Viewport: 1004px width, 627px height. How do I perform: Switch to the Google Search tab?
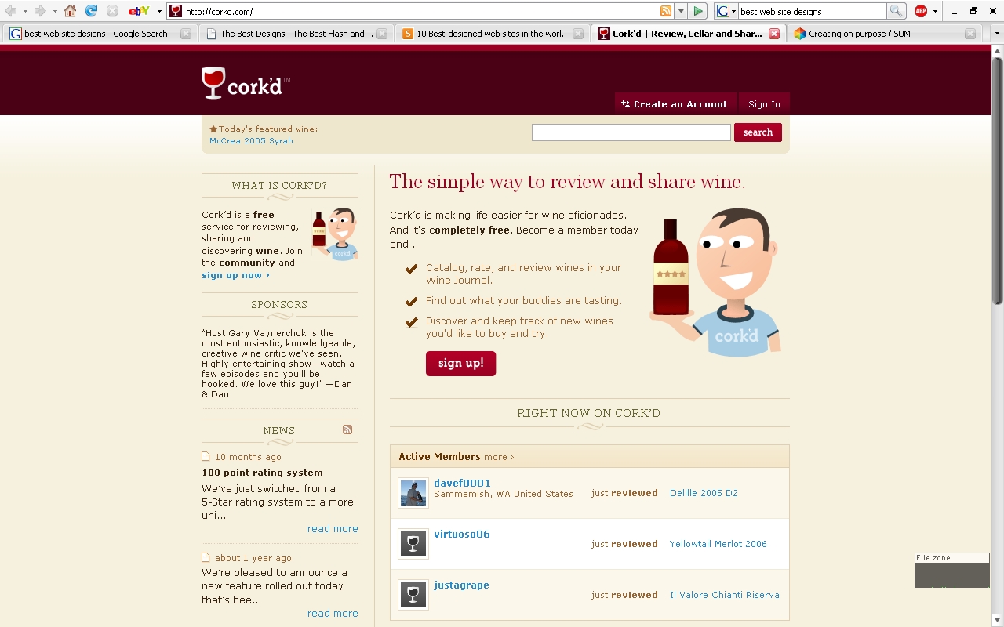pyautogui.click(x=96, y=34)
